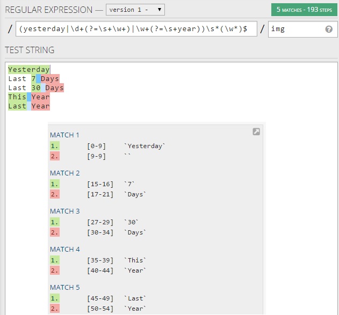Click the `30` captured value
Viewport: 339px width, 315px height.
(x=131, y=222)
